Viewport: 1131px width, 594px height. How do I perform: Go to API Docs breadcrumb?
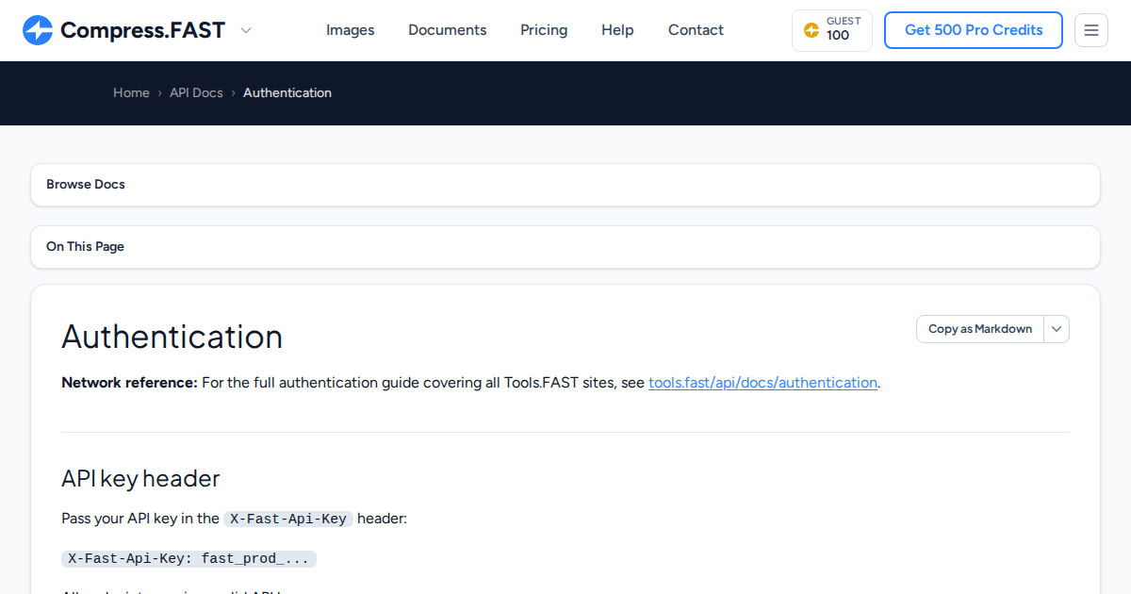pos(196,92)
